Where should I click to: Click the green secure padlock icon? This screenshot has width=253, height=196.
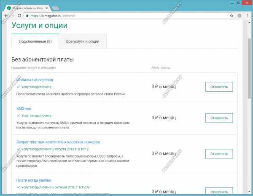27,15
